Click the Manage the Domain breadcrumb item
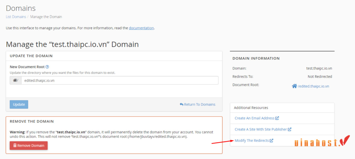 pyautogui.click(x=46, y=16)
